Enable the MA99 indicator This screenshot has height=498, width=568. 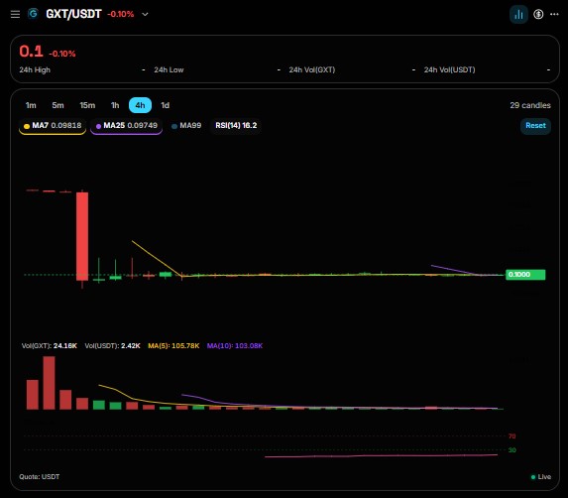pyautogui.click(x=186, y=126)
